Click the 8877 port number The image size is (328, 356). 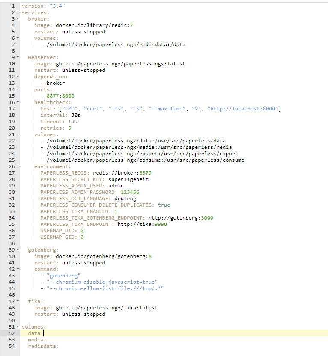53,96
